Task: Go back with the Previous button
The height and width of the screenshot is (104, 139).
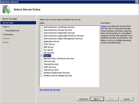Action: (x=83, y=99)
